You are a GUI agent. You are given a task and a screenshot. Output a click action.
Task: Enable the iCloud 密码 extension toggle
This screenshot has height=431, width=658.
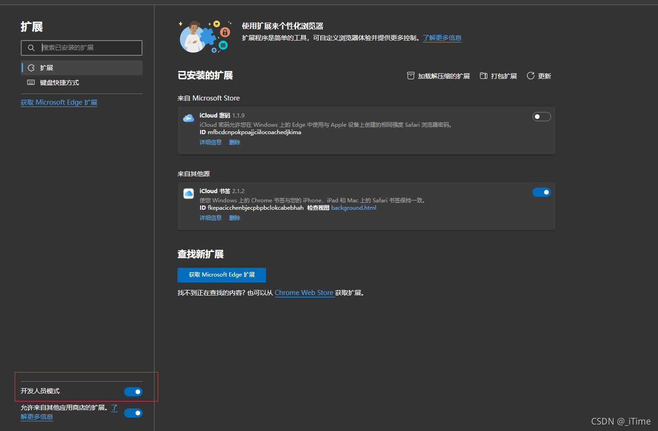pyautogui.click(x=542, y=117)
